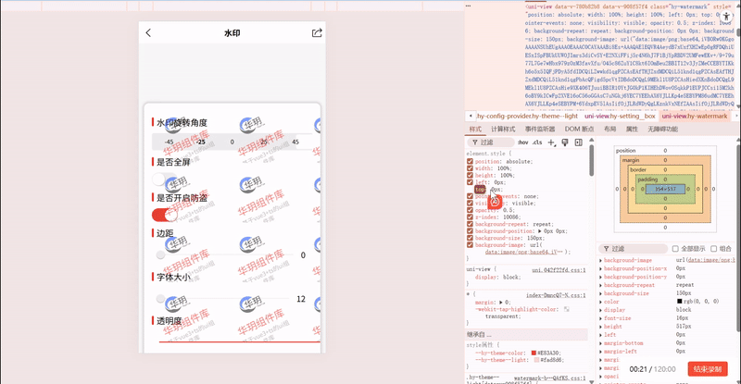The height and width of the screenshot is (384, 741).
Task: Expand computed background-position-x property
Action: (x=601, y=268)
